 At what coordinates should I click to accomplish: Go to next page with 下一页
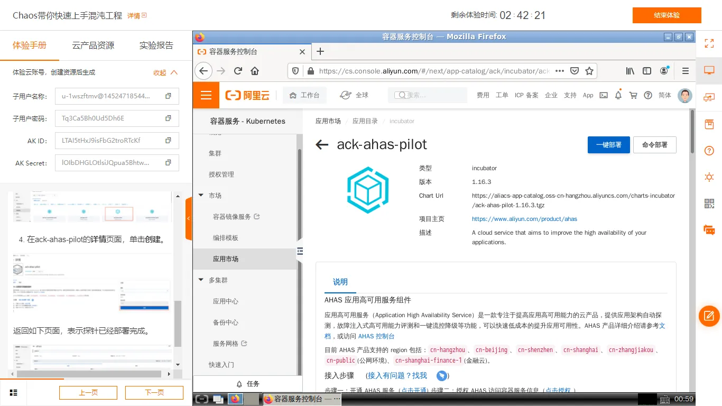[x=154, y=393]
